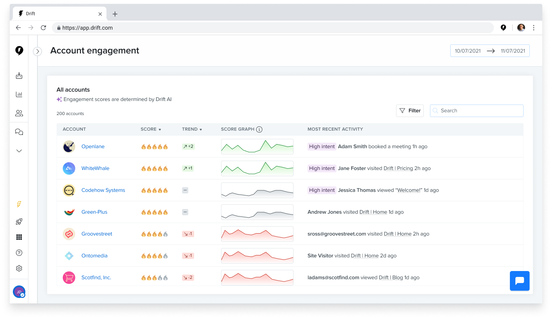Image resolution: width=552 pixels, height=319 pixels.
Task: Open the Ontomedia account link
Action: 94,256
